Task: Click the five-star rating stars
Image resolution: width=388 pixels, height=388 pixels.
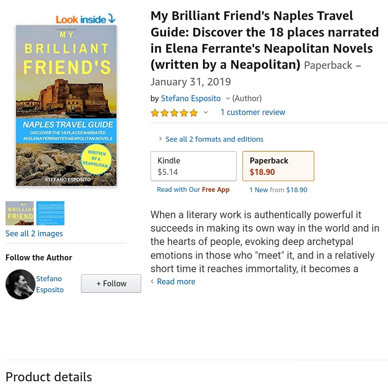Action: pos(175,113)
